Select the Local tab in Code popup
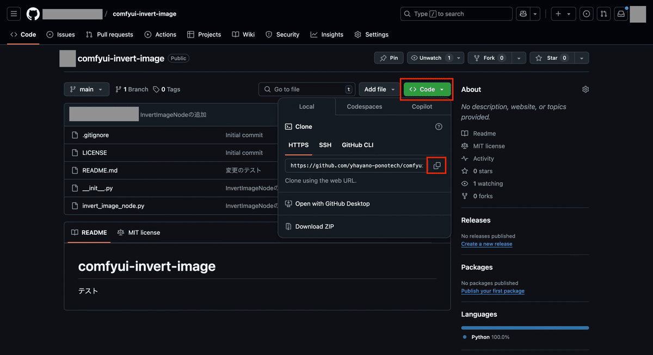The image size is (653, 355). click(x=307, y=107)
